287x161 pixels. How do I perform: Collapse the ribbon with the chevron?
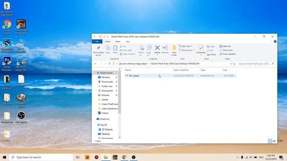(271, 42)
